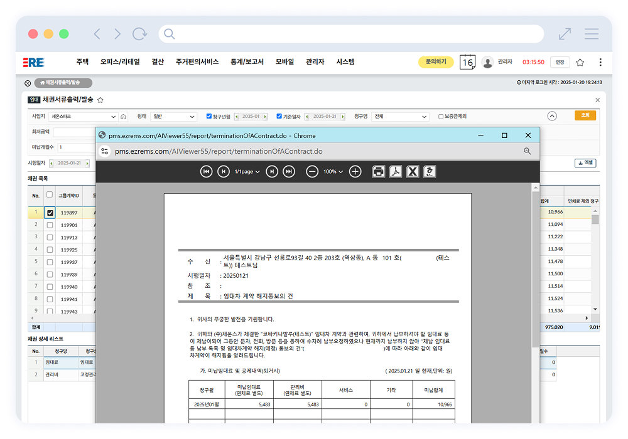Open the 100% zoom level dropdown
This screenshot has height=439, width=628.
pyautogui.click(x=333, y=172)
